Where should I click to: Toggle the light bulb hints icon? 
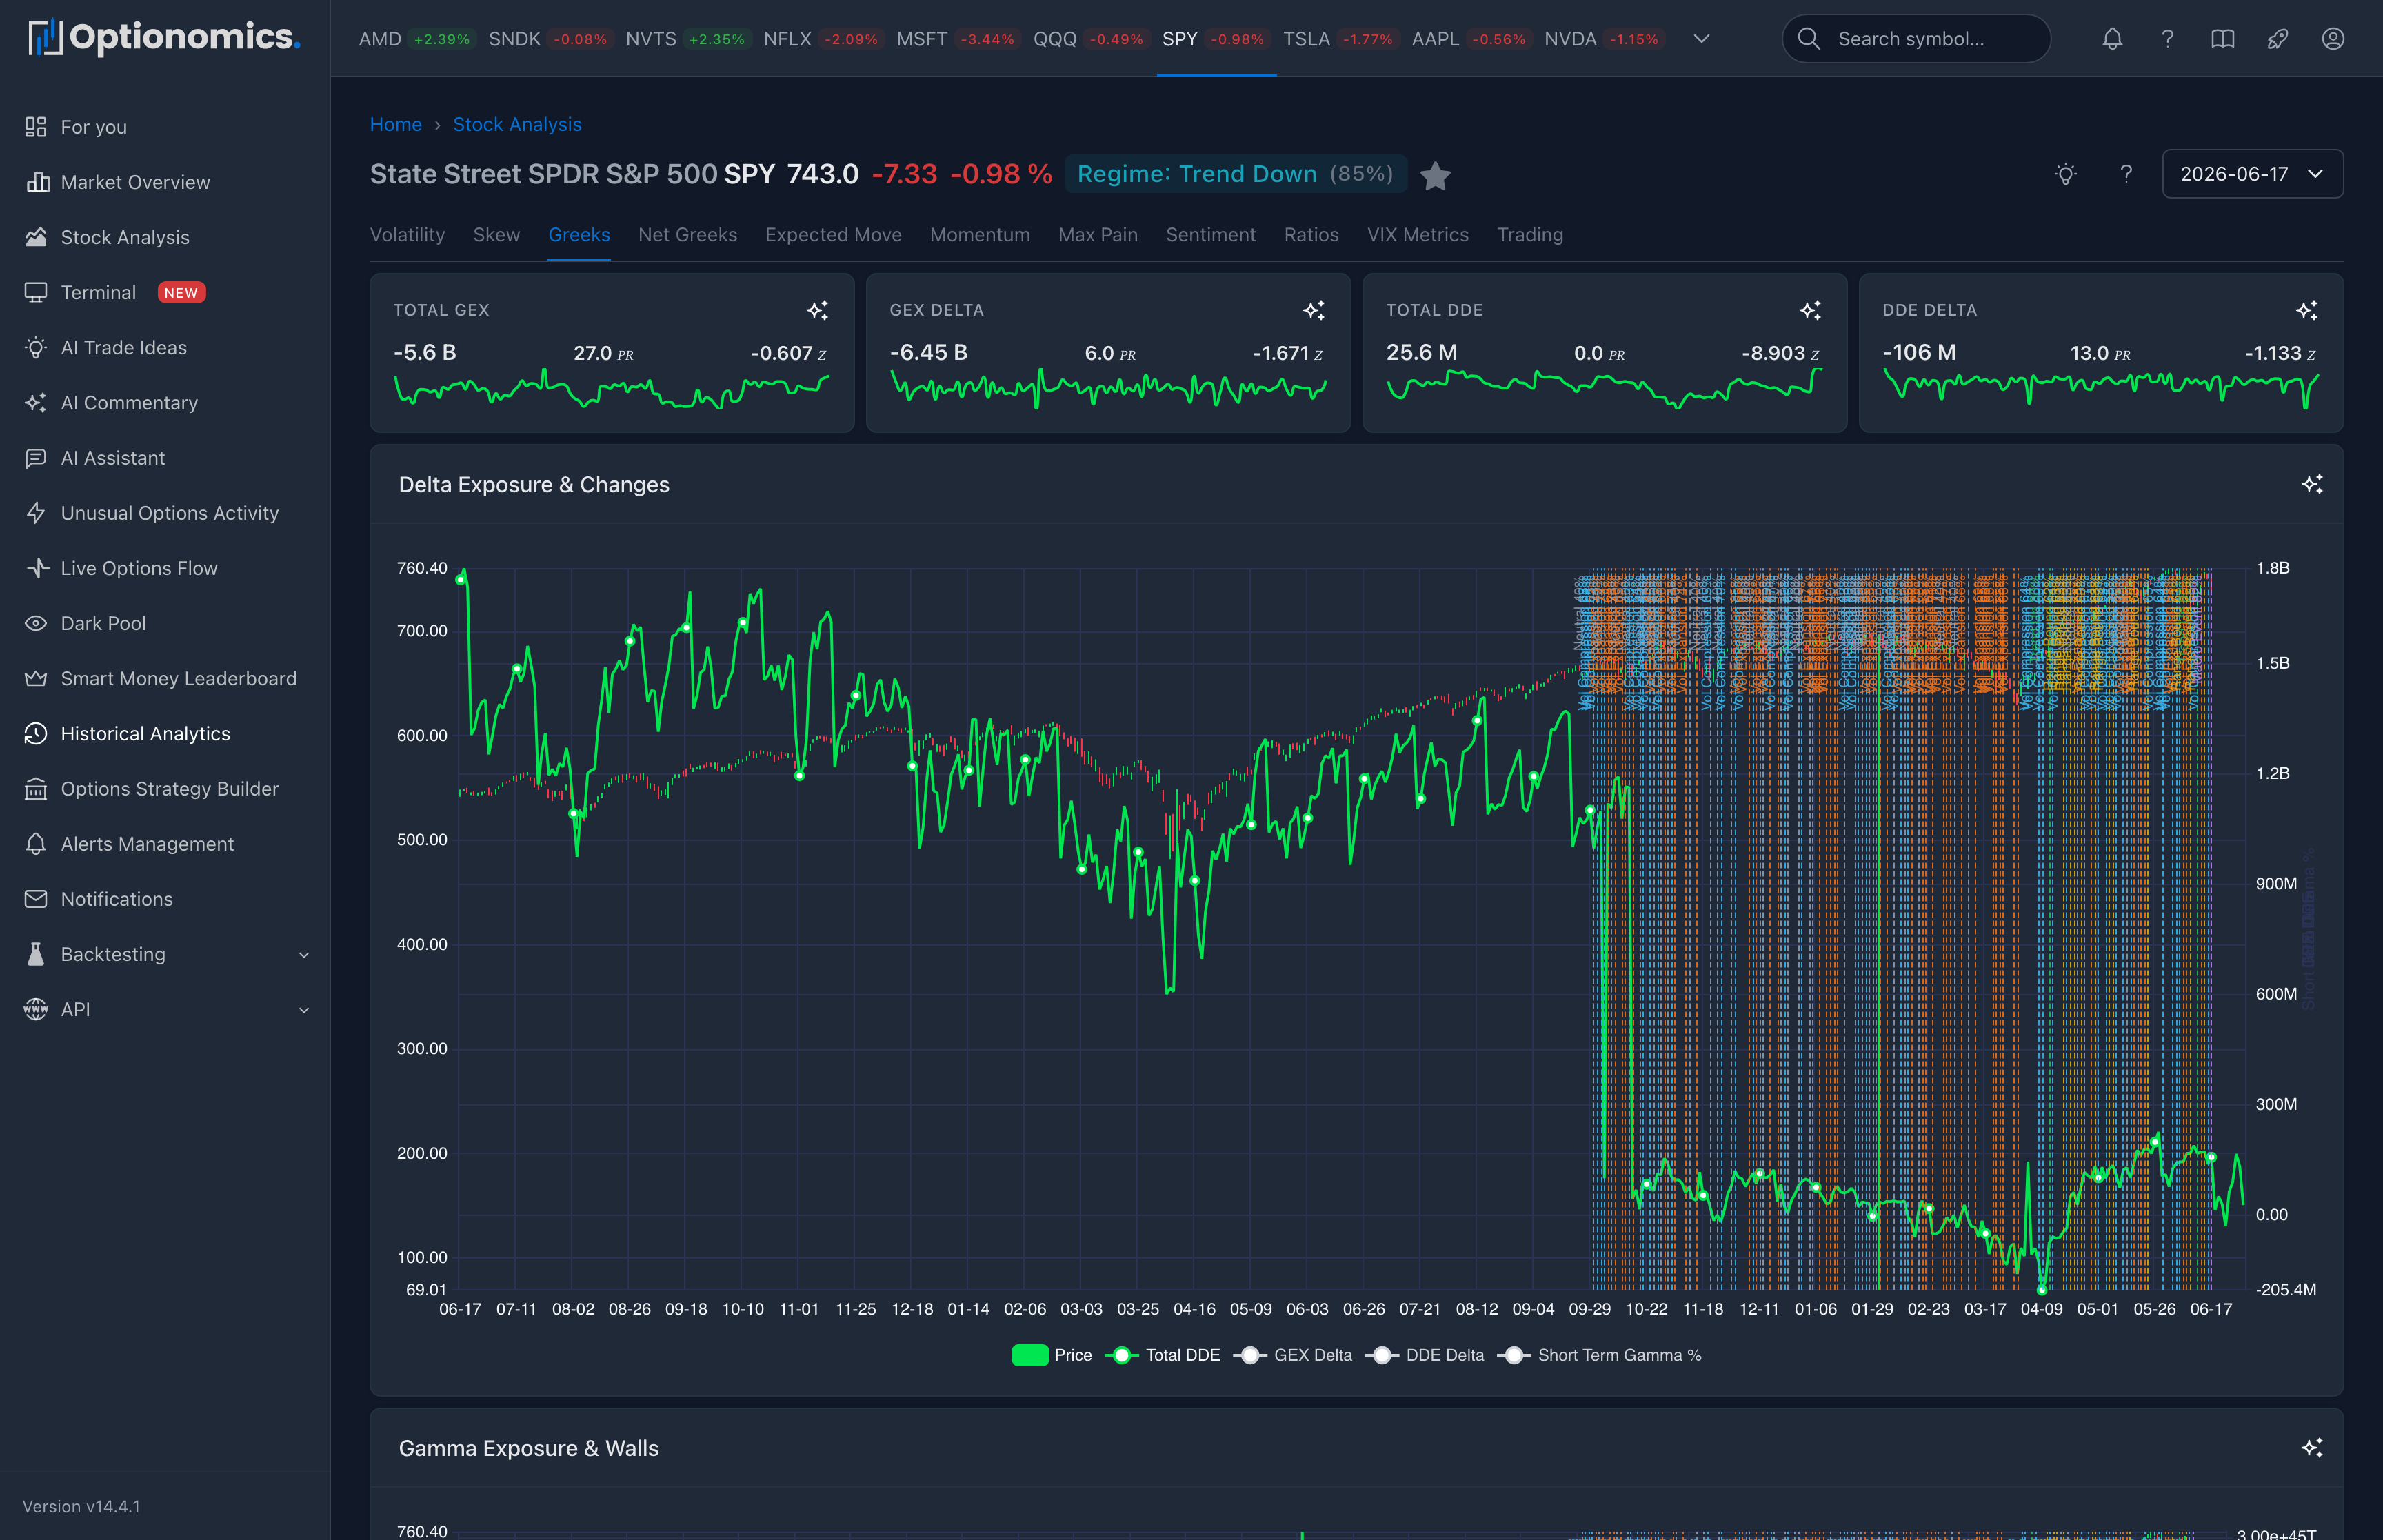click(x=2065, y=174)
